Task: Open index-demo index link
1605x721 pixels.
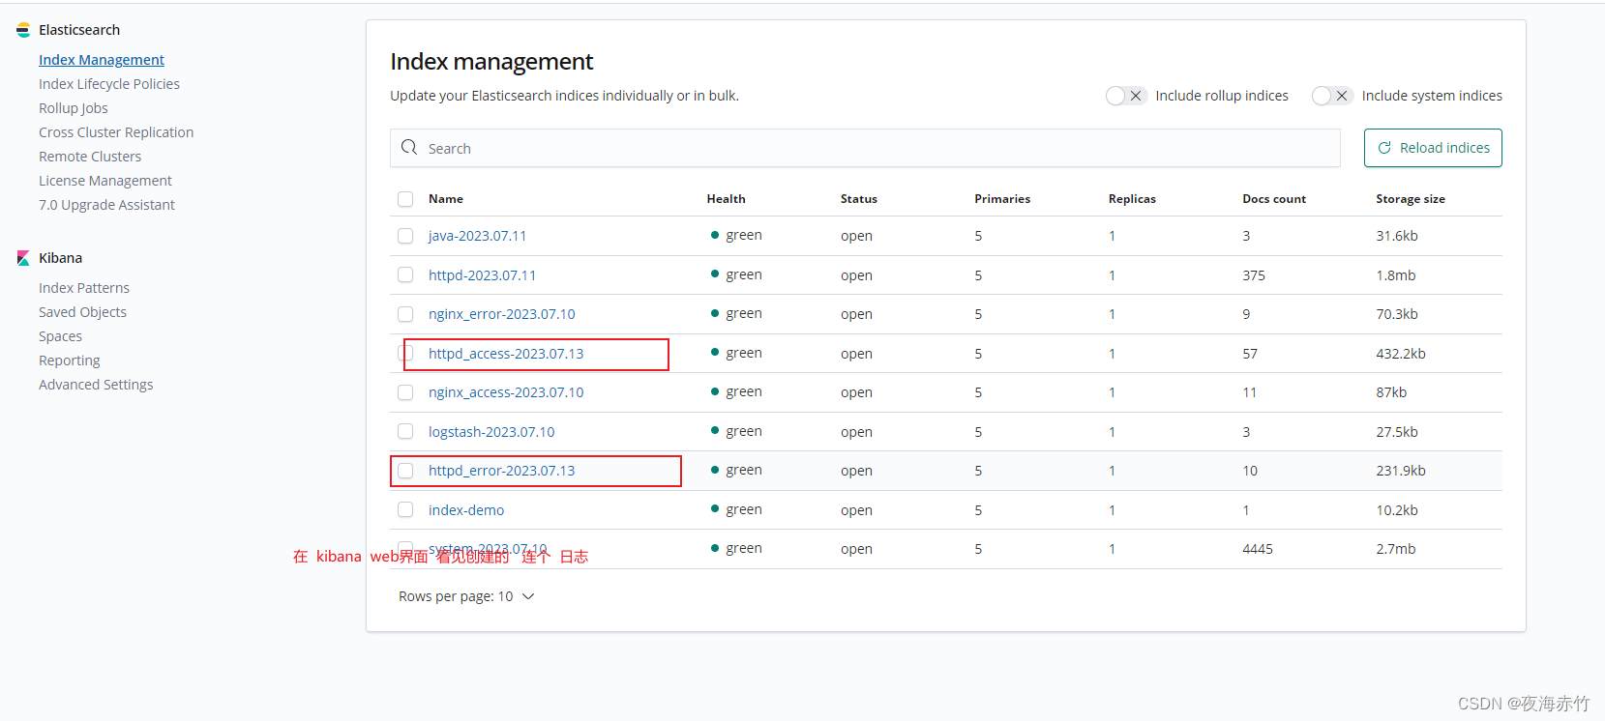Action: [x=466, y=510]
